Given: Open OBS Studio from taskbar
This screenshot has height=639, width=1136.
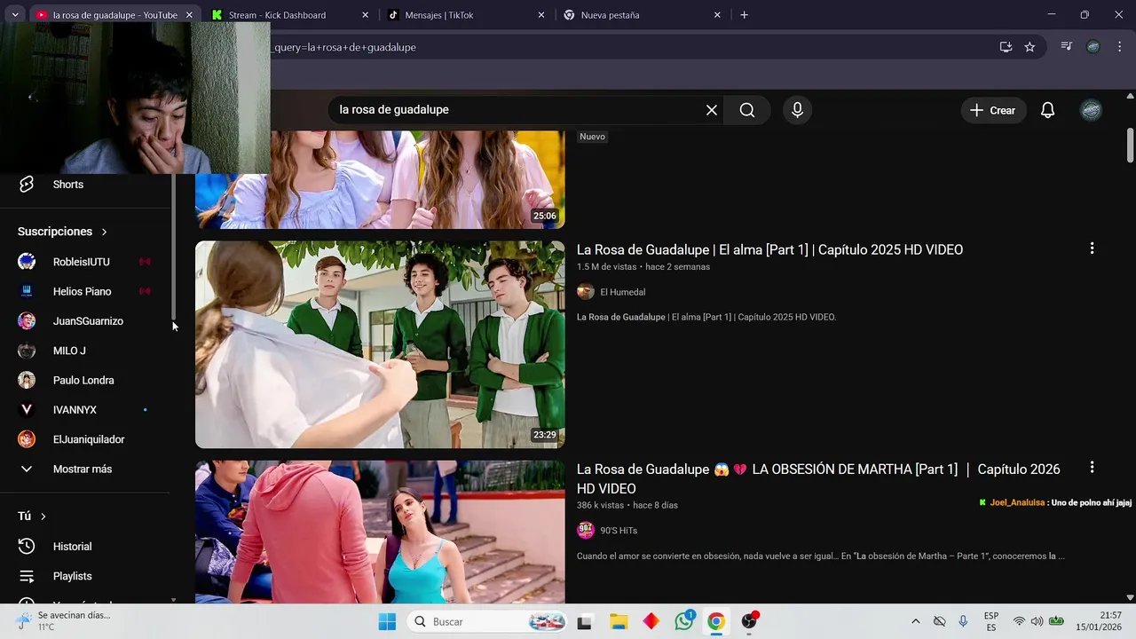Looking at the screenshot, I should tap(750, 622).
